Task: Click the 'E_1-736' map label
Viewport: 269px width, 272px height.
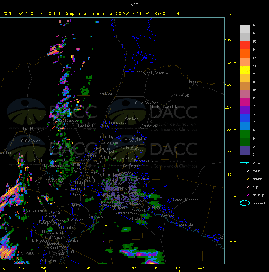Action: pos(182,96)
